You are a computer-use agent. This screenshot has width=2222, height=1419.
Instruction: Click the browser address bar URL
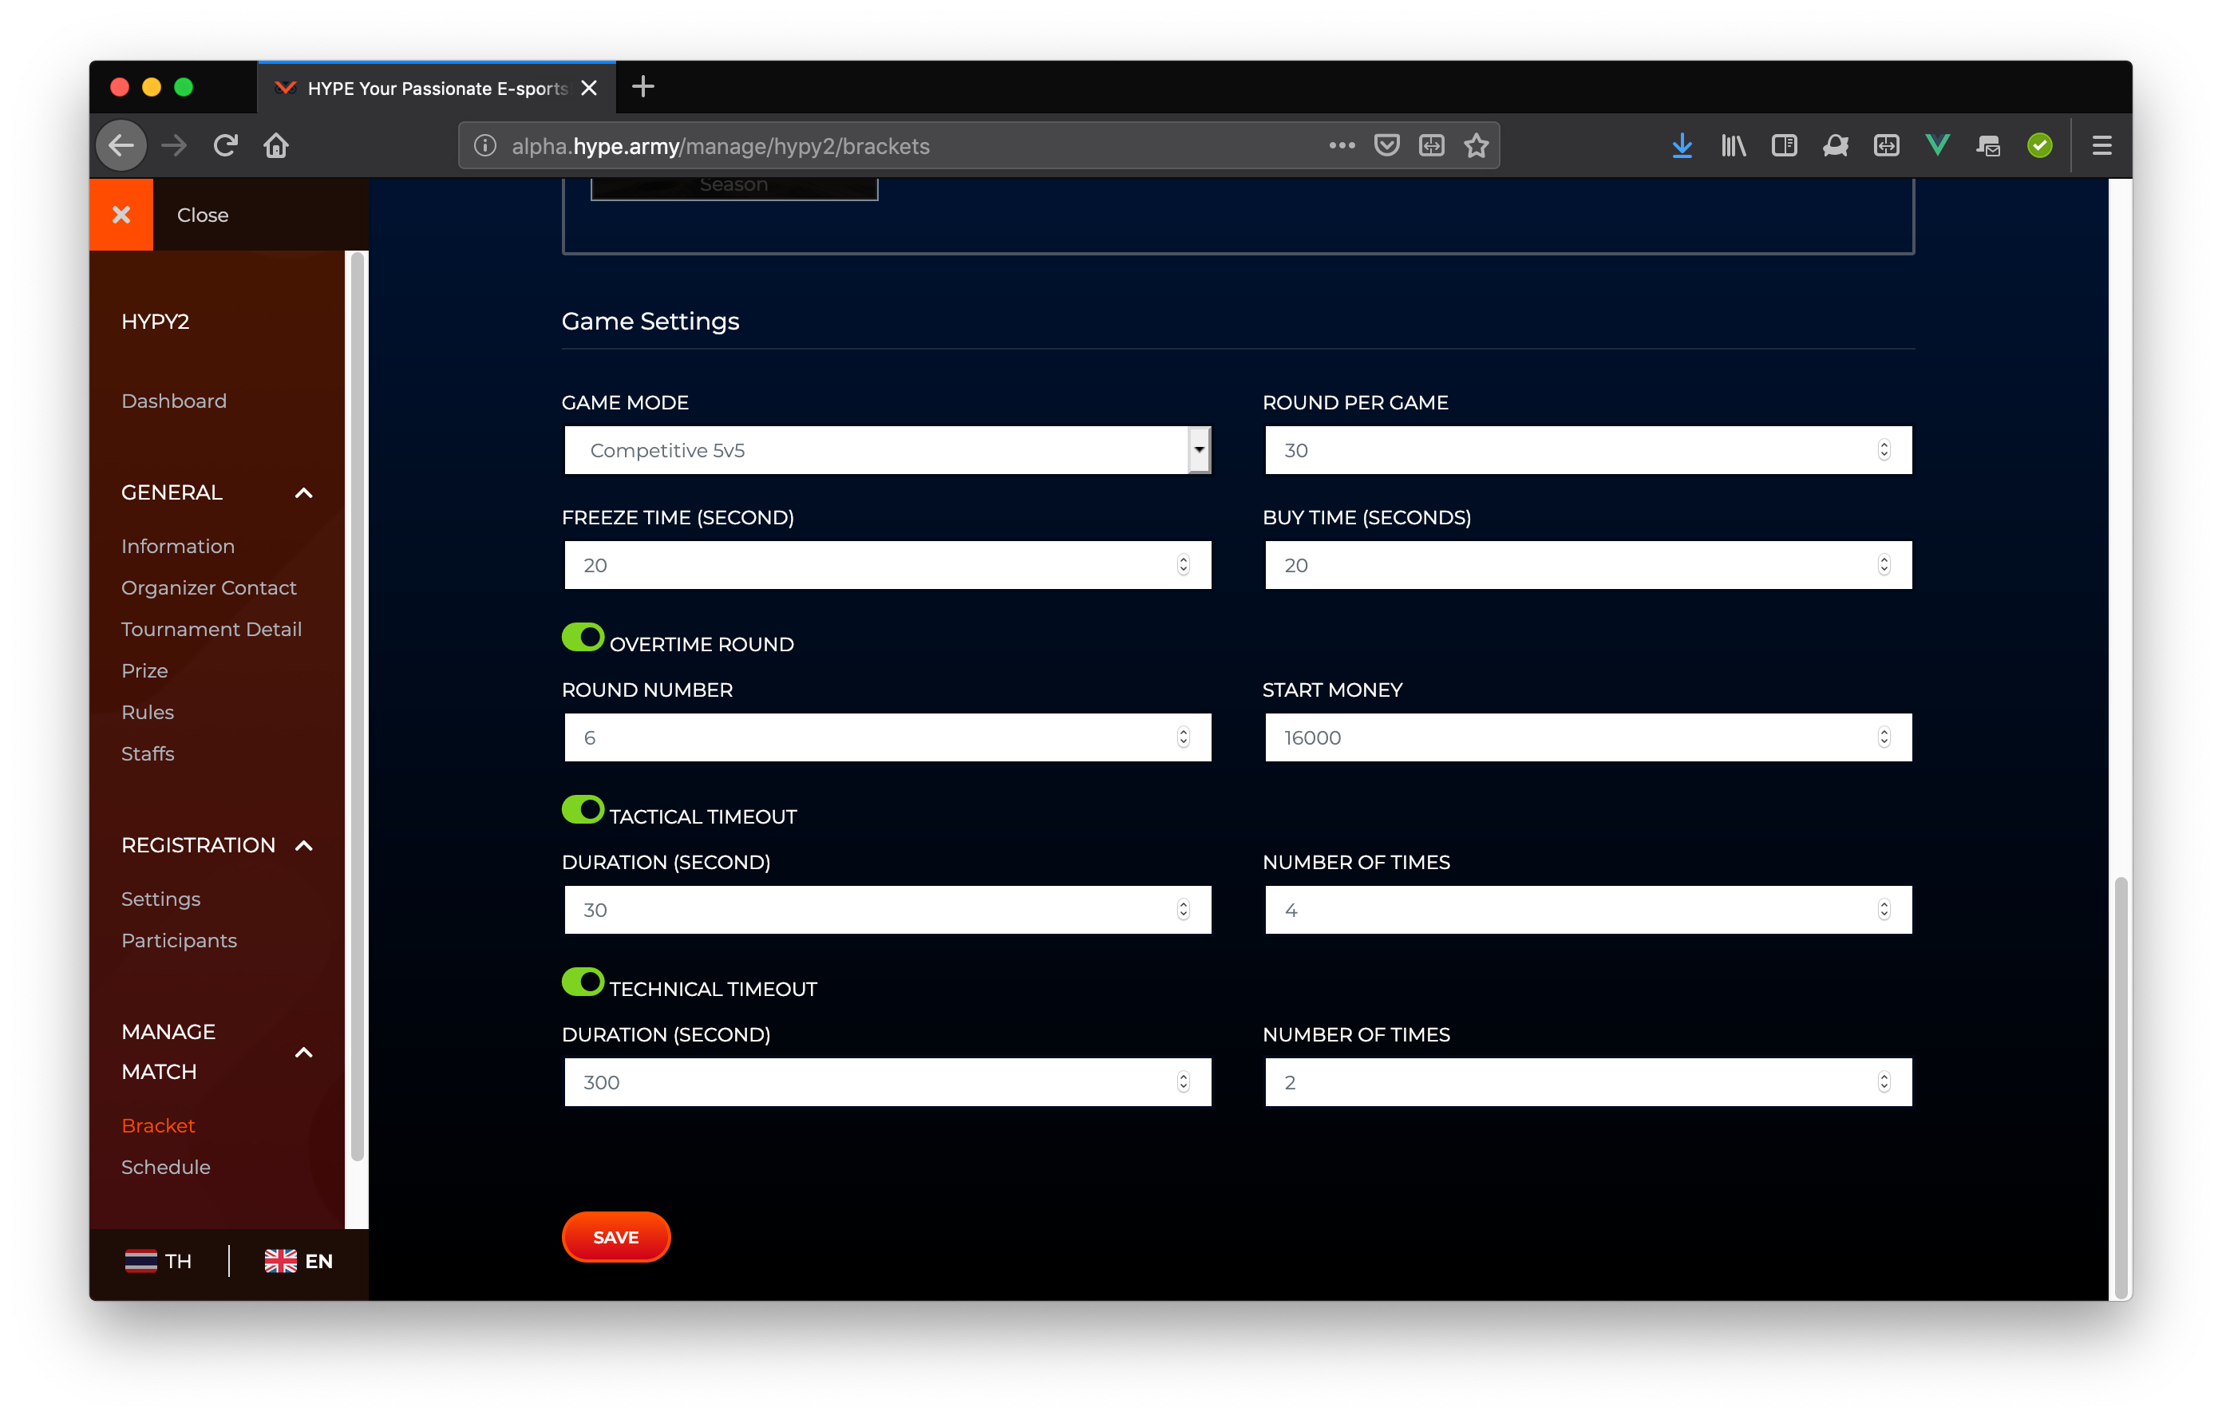[721, 146]
